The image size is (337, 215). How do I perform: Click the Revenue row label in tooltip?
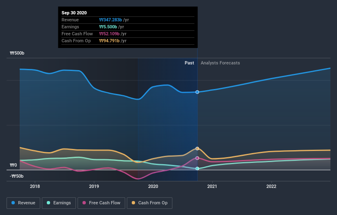click(x=70, y=20)
